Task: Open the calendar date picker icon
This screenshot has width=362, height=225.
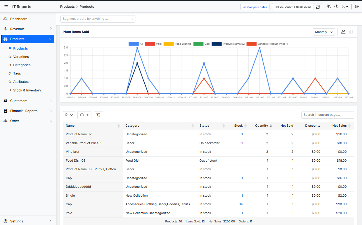Action: click(x=318, y=7)
